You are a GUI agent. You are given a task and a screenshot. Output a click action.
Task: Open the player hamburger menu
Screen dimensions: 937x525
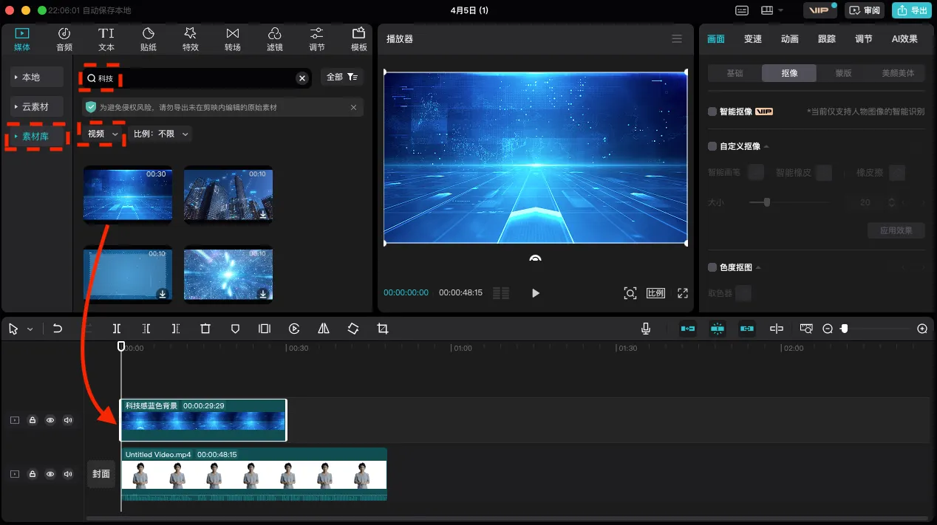click(x=677, y=38)
